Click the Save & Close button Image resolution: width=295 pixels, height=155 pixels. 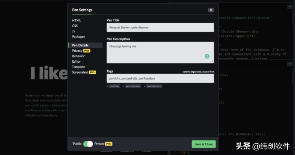203,144
